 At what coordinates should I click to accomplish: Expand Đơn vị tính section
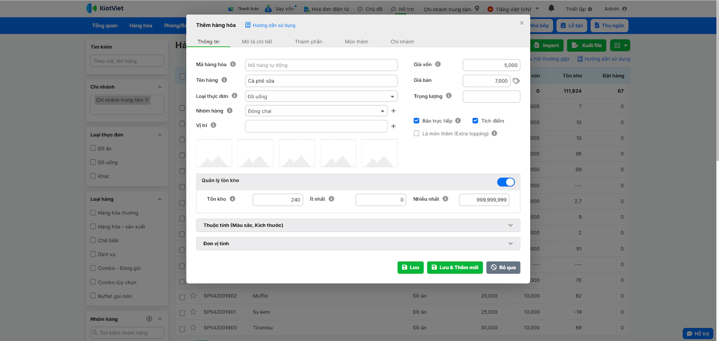coord(358,244)
